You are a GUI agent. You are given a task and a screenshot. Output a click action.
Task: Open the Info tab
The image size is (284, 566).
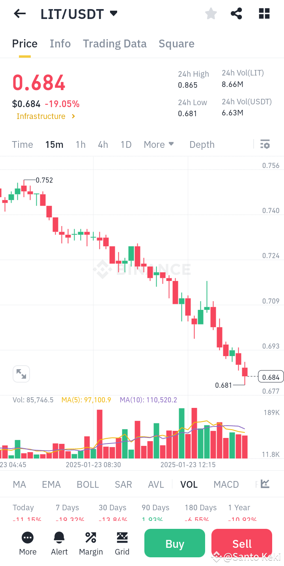pos(60,43)
